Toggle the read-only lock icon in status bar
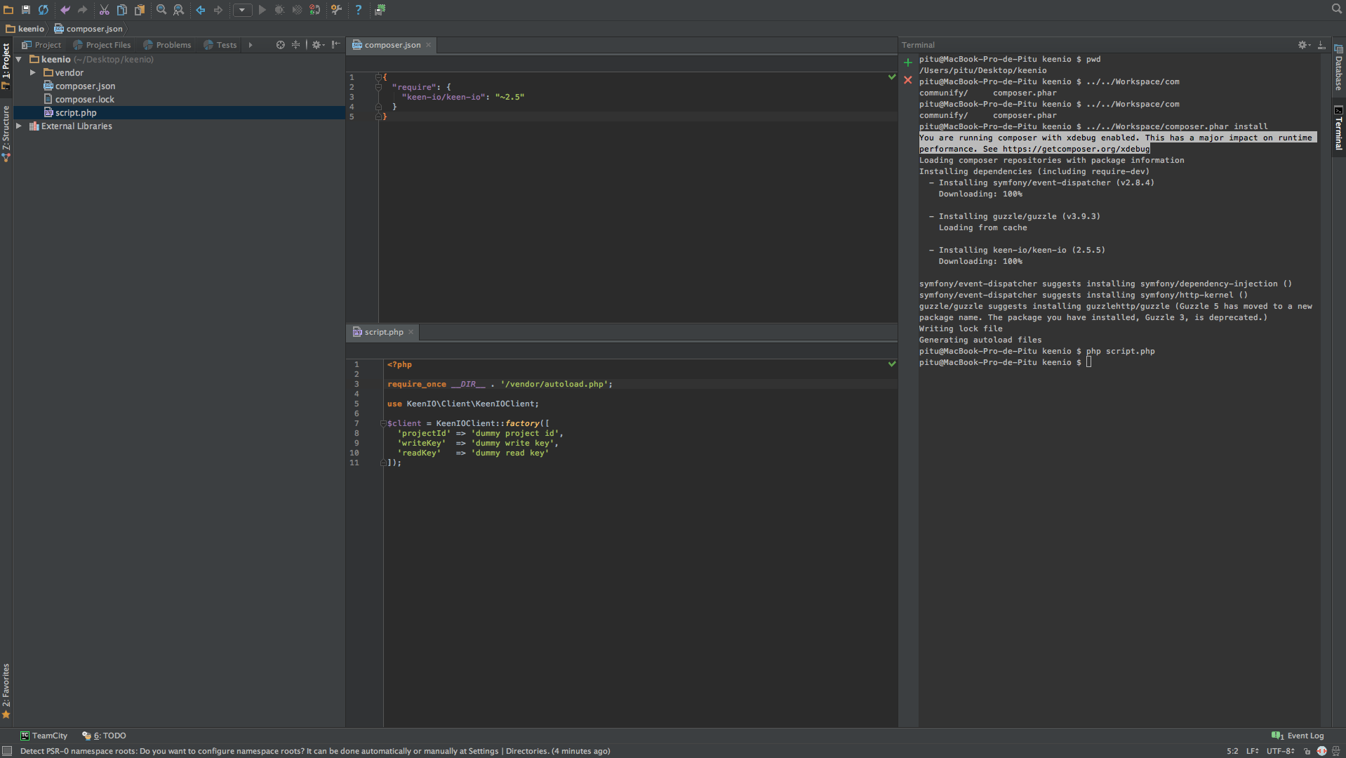Screen dimensions: 1346x758 click(1307, 751)
